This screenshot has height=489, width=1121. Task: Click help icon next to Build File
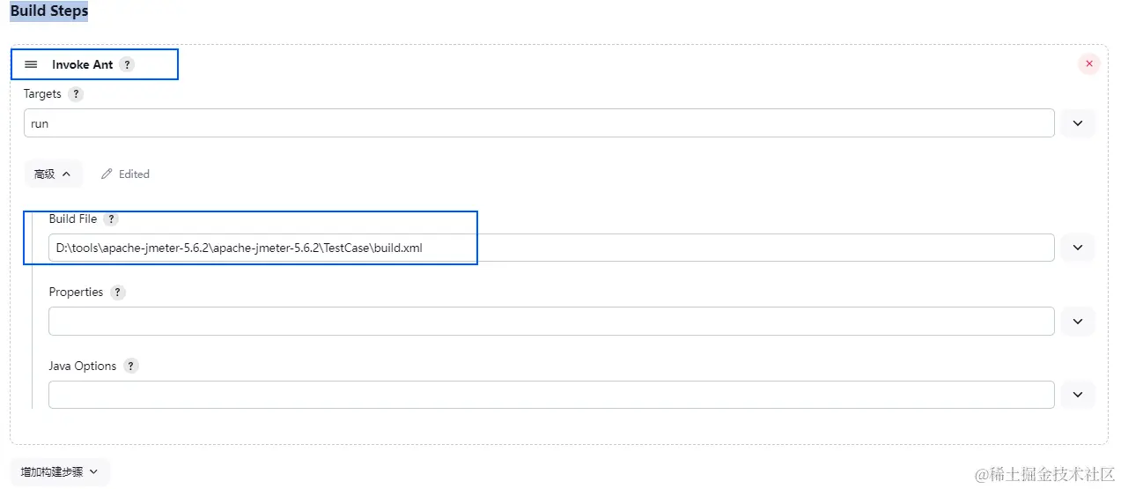[x=111, y=219]
